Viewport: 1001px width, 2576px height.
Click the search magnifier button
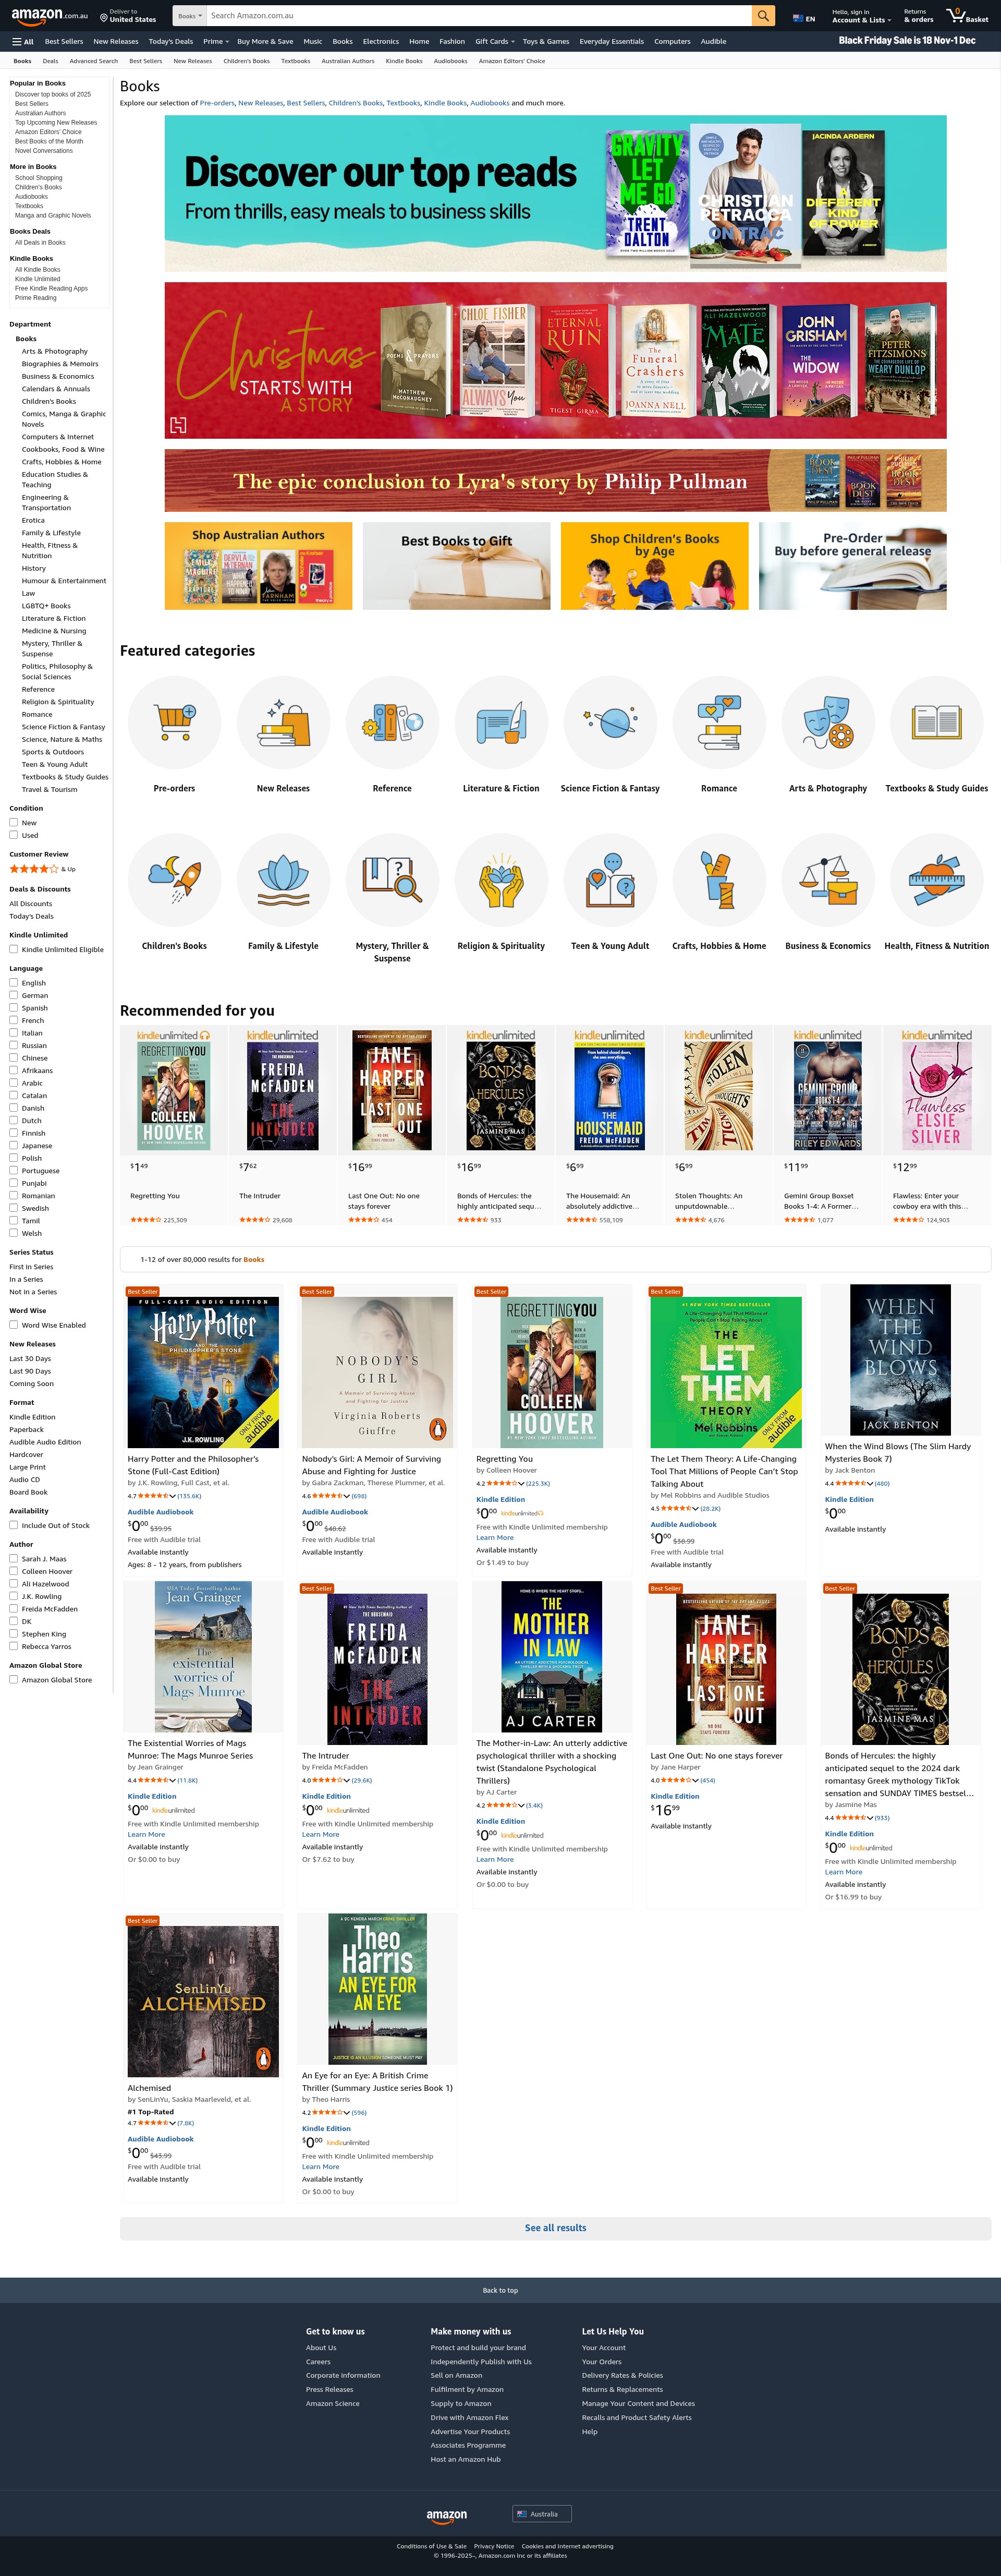click(763, 16)
